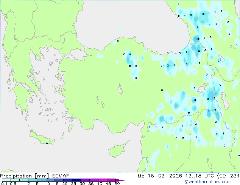
Task: Select the 30 to 35 mm legend swatch
Action: [85, 180]
